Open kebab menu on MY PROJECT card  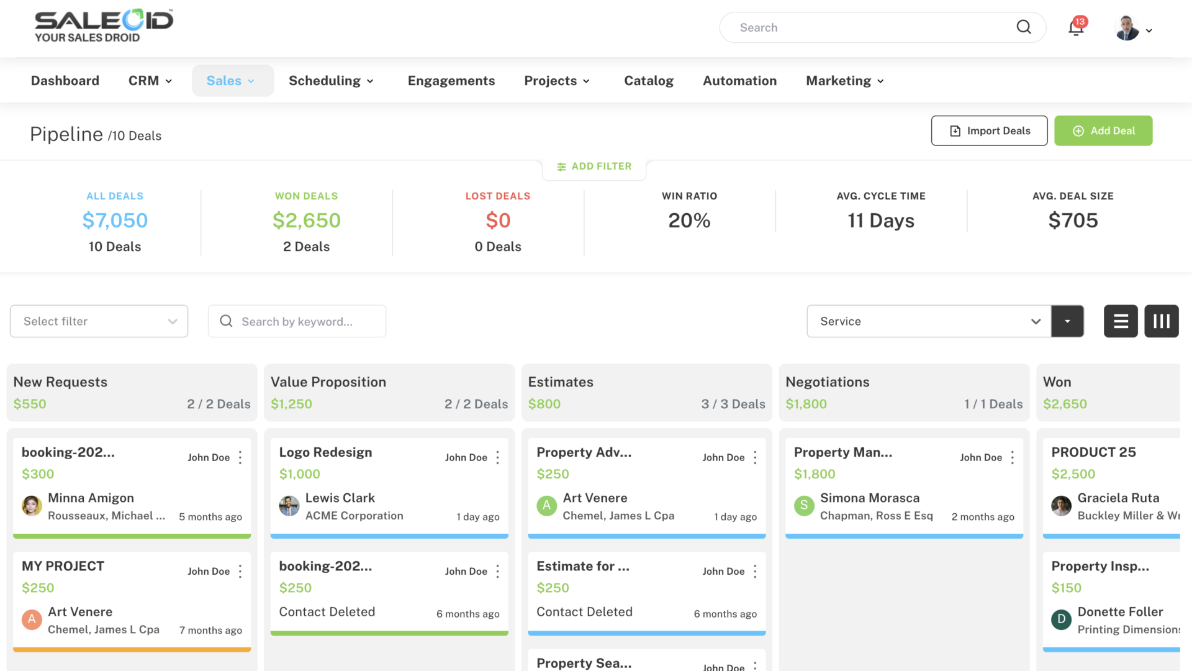(x=240, y=572)
